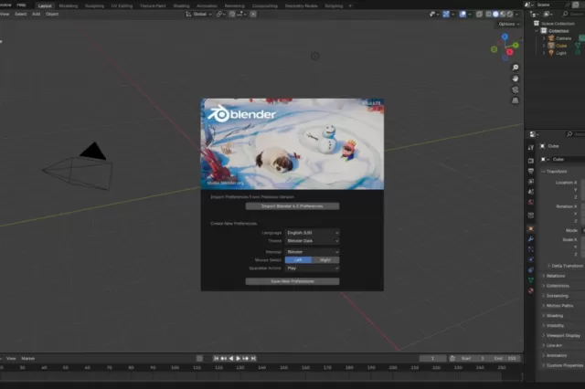This screenshot has height=389, width=585.
Task: Open the Tool properties tab icon
Action: tap(531, 148)
